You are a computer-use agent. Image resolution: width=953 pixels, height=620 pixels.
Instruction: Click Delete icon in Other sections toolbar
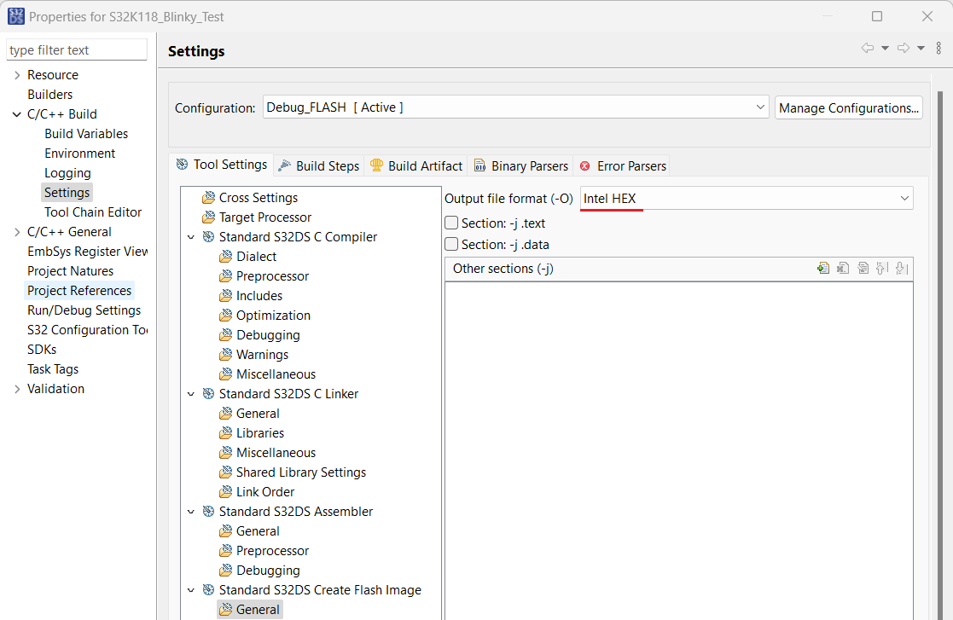[x=843, y=268]
